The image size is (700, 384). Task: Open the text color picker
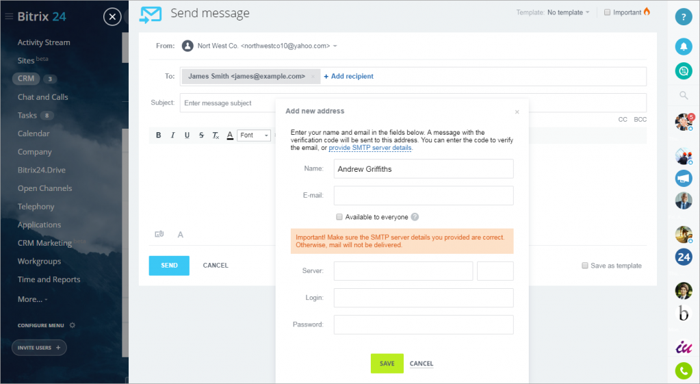tap(230, 135)
